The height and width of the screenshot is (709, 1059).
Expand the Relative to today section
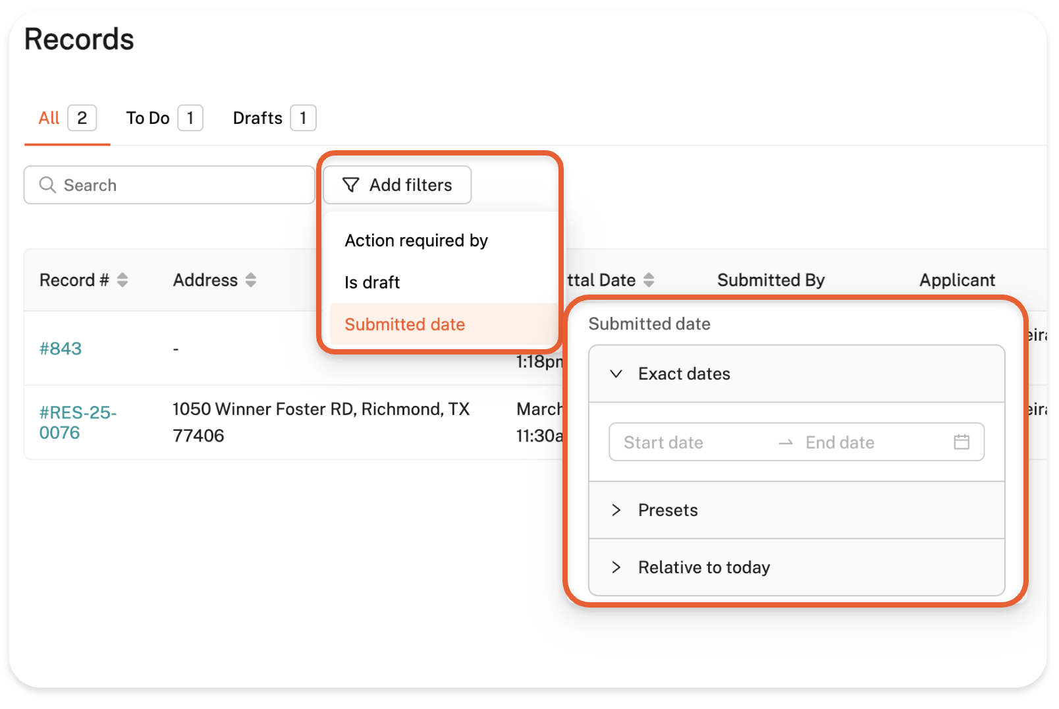pos(616,567)
